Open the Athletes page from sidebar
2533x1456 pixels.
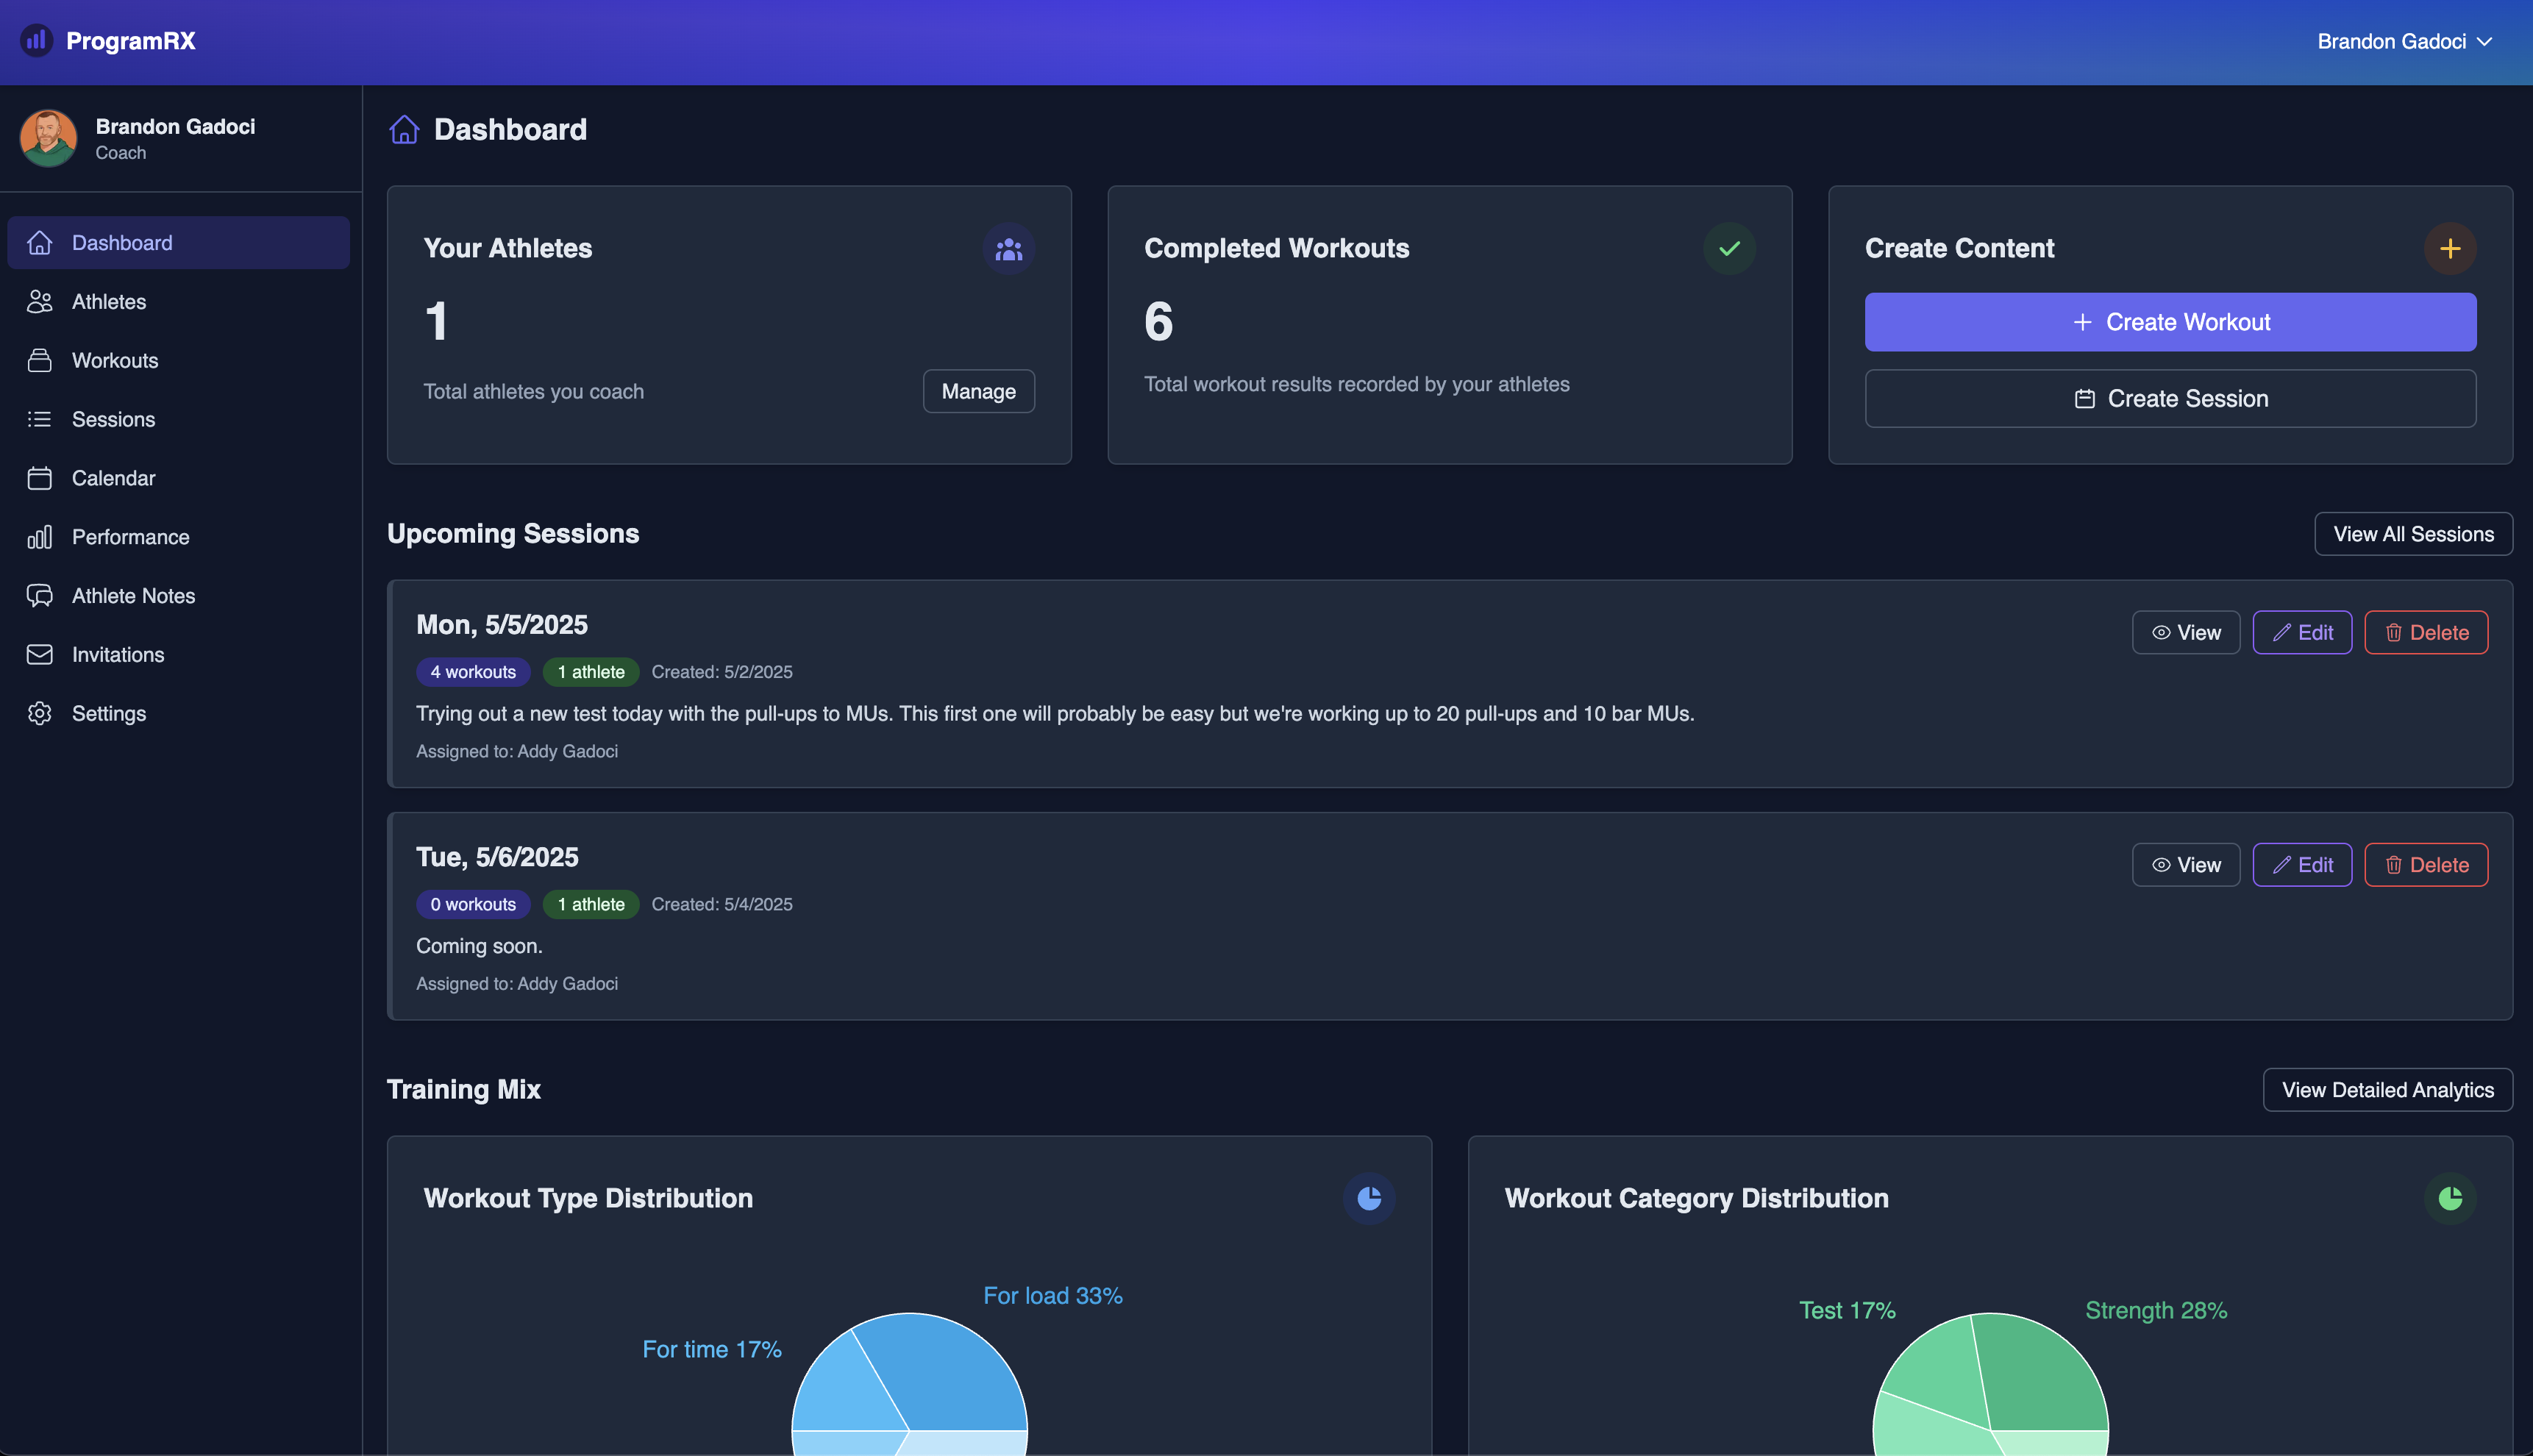(x=179, y=302)
